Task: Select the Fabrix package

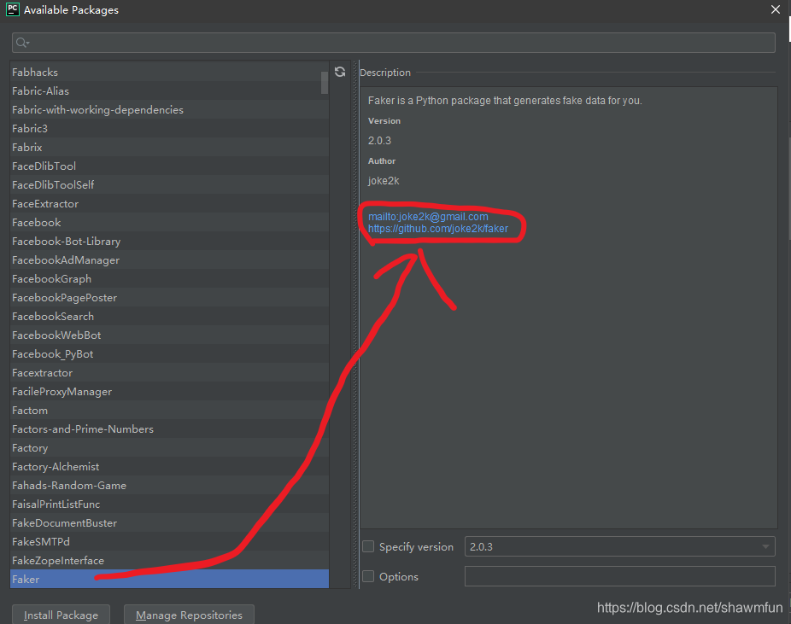Action: click(x=169, y=147)
